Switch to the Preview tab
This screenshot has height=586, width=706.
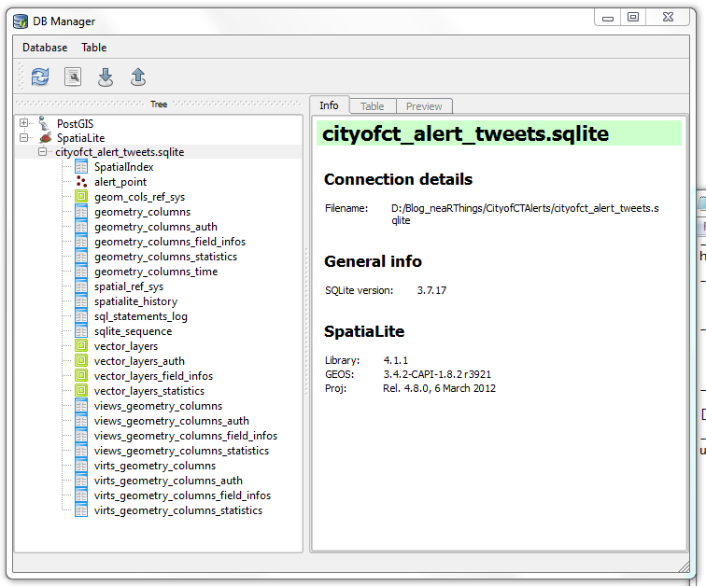pos(424,106)
